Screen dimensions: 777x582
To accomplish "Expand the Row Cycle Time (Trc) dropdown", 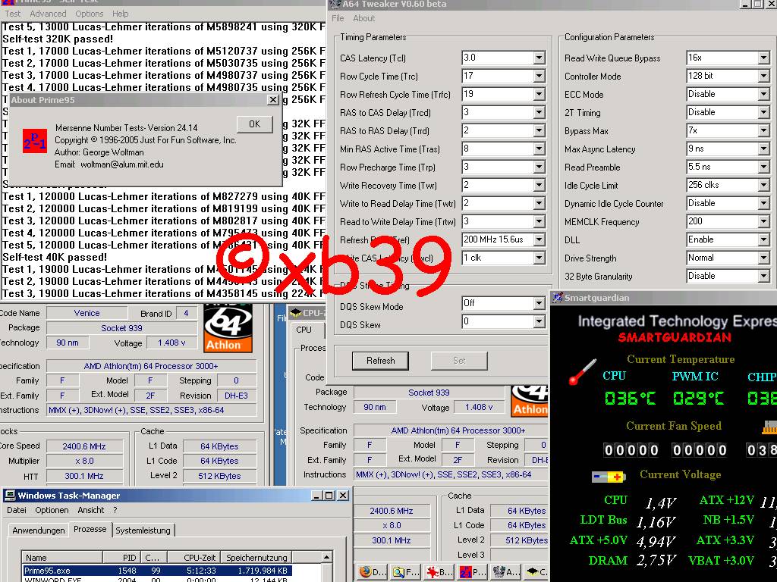I will pos(539,77).
